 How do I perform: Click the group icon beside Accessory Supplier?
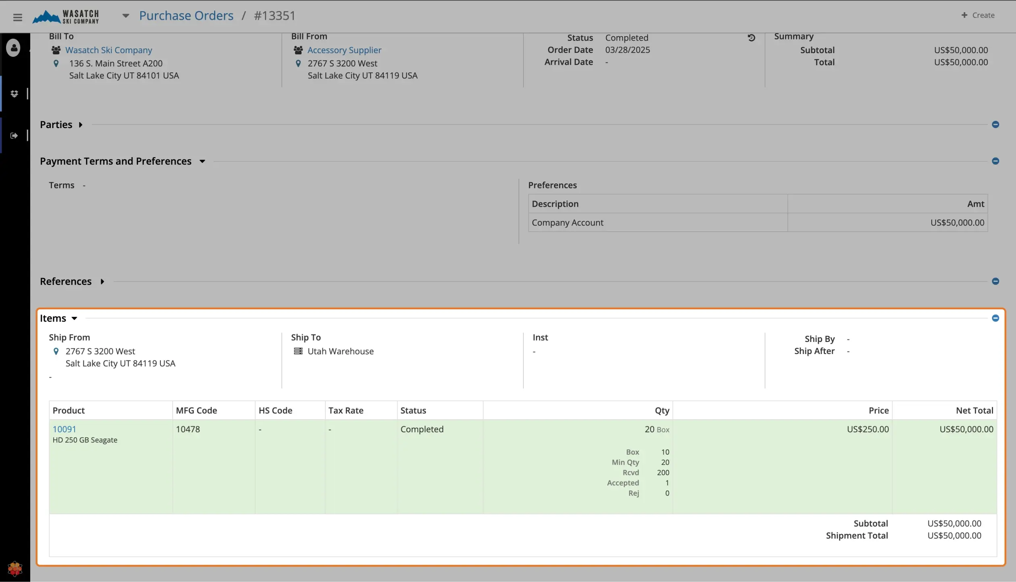tap(298, 50)
